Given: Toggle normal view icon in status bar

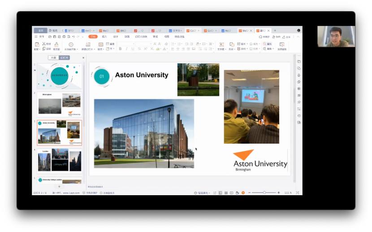Looking at the screenshot, I should click(x=221, y=193).
